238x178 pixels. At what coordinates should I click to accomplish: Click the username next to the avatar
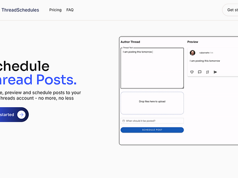[x=204, y=53]
